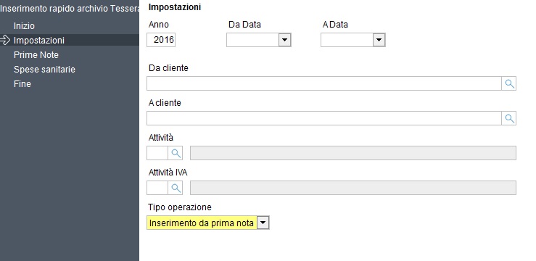
Task: Click the Anno field showing 2016
Action: click(x=161, y=41)
